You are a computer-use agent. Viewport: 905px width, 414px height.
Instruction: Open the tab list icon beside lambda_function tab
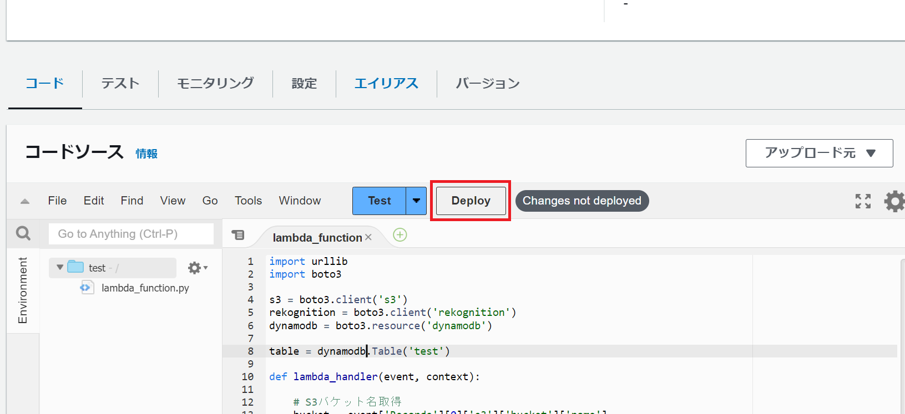coord(238,235)
